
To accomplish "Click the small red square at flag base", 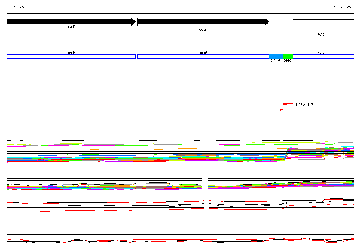I will 282,110.
